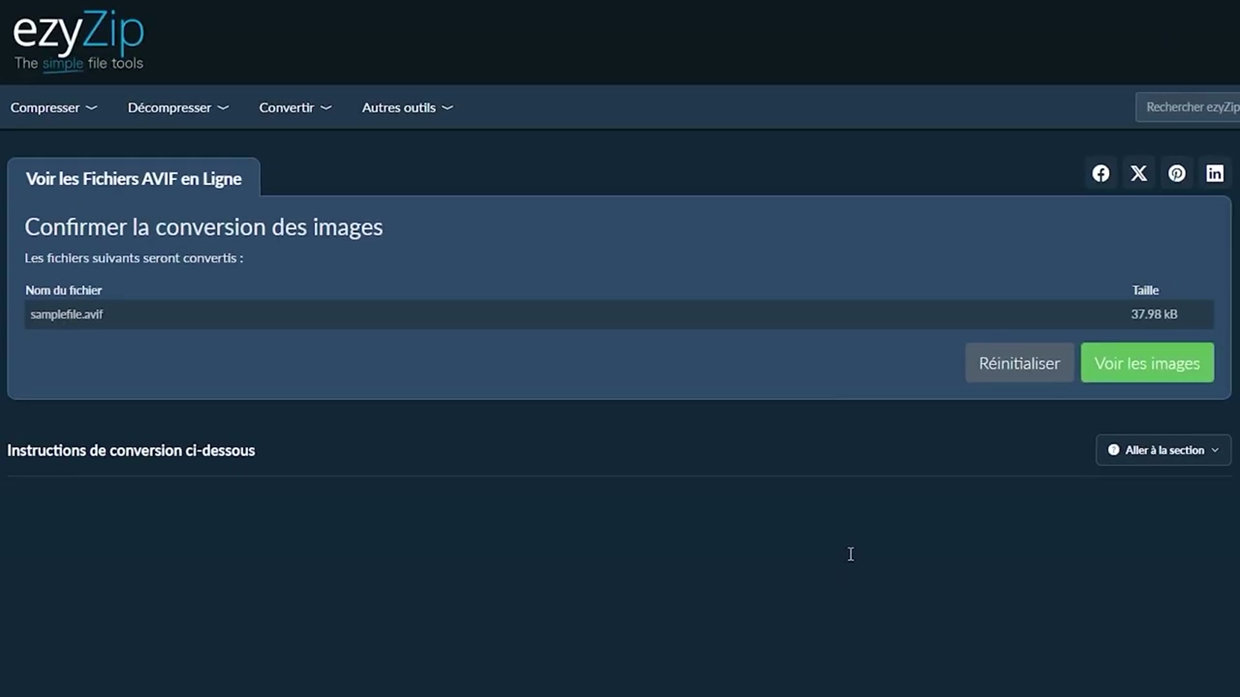Viewport: 1240px width, 697px height.
Task: Click the Confirmer la conversion des images heading
Action: (203, 227)
